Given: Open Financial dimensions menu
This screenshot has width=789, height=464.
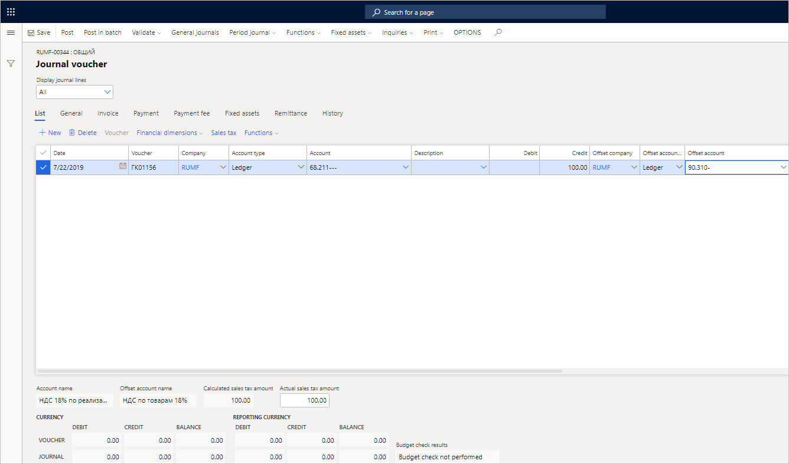Looking at the screenshot, I should tap(169, 133).
